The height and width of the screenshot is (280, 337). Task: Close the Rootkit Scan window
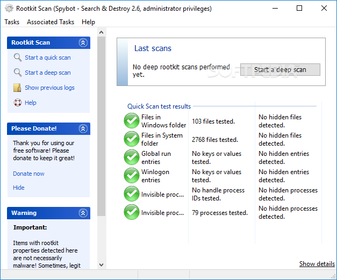tap(324, 9)
